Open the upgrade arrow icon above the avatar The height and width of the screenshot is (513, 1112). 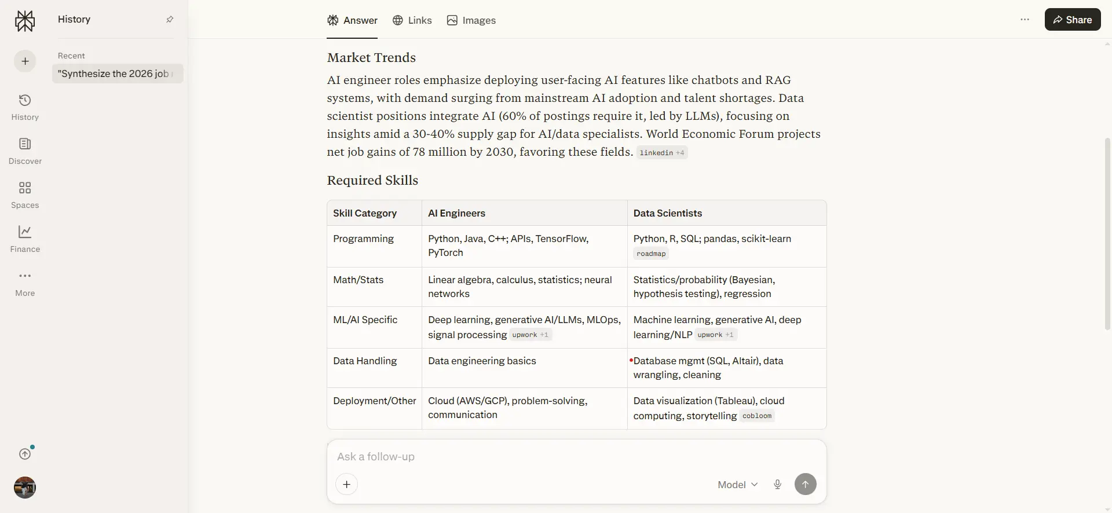pos(24,453)
